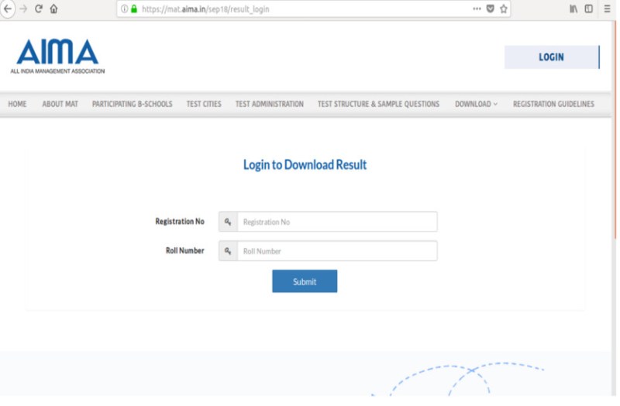Open the Firefox library icon
The image size is (620, 406).
(573, 9)
